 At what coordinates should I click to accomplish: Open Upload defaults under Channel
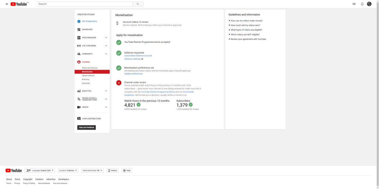88,76
